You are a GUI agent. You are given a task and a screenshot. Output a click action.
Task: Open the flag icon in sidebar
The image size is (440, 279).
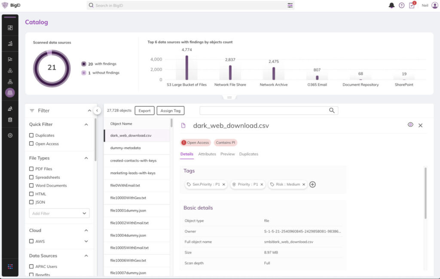(x=10, y=59)
